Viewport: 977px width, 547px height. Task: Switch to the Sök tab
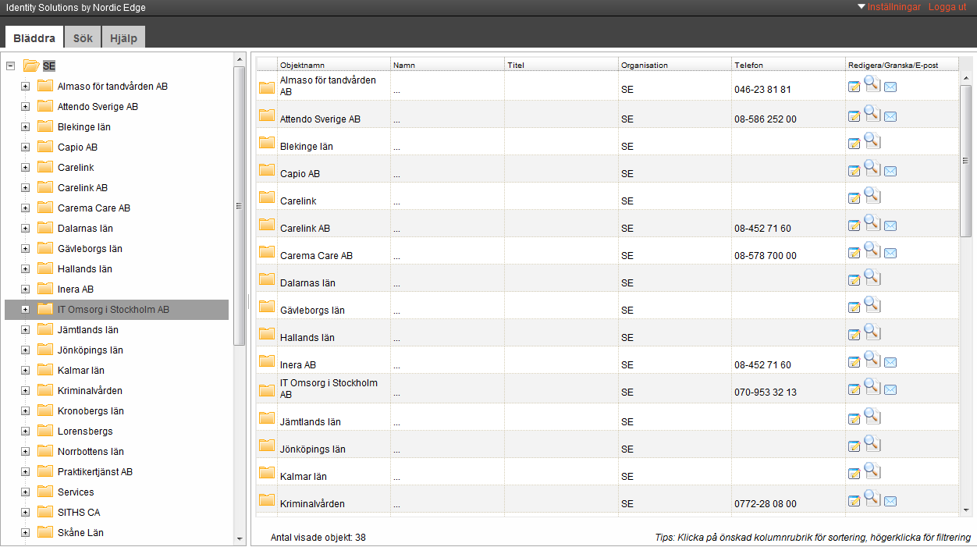(83, 37)
